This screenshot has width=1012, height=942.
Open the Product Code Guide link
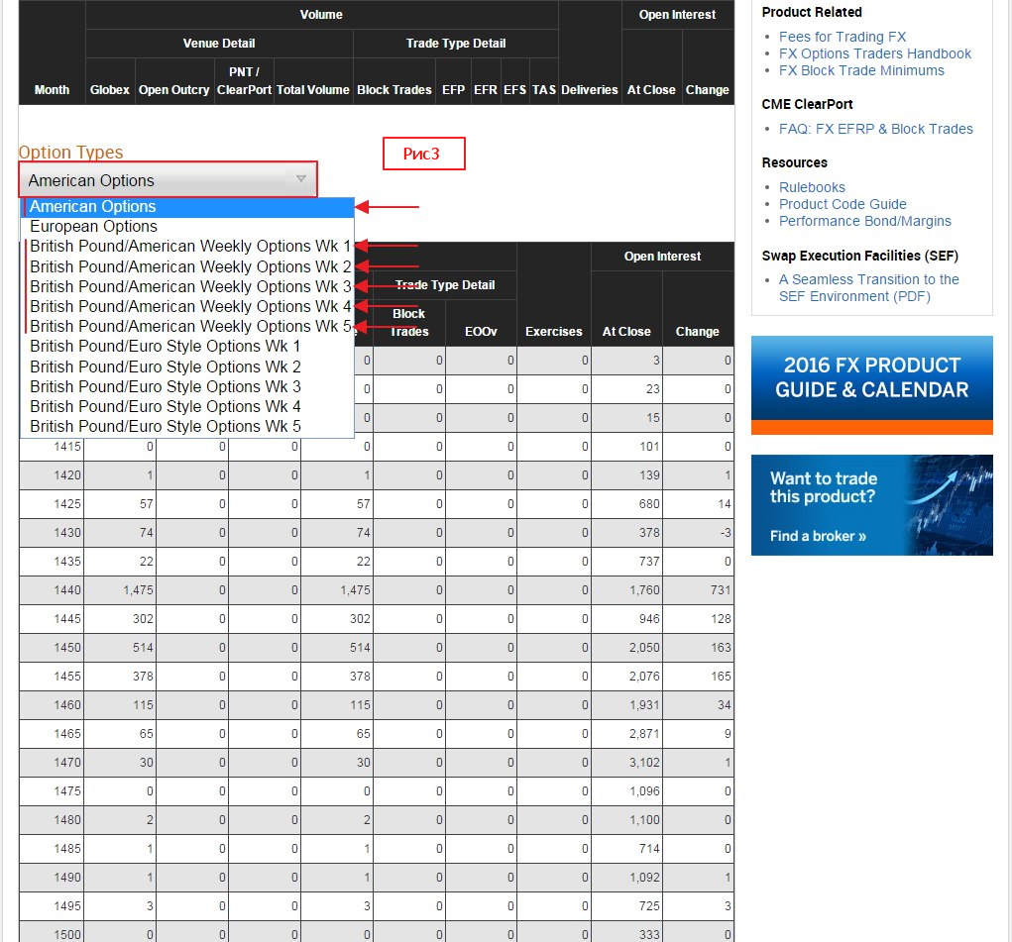click(x=843, y=204)
